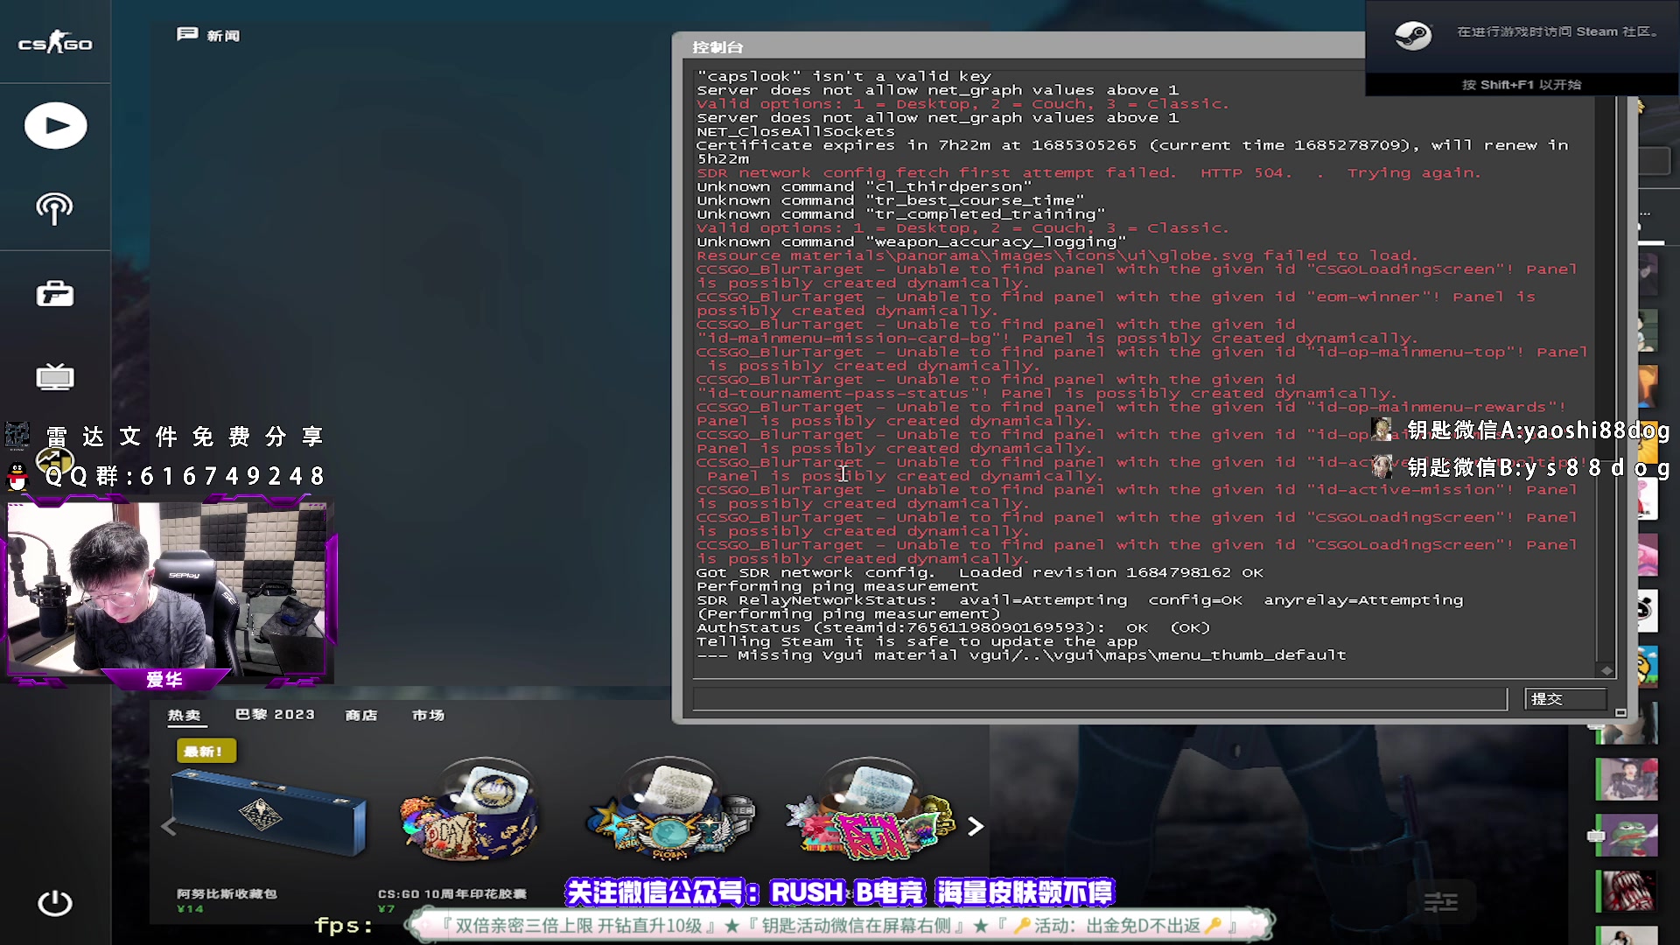Open the settings sliders icon at bottom right

[1440, 901]
